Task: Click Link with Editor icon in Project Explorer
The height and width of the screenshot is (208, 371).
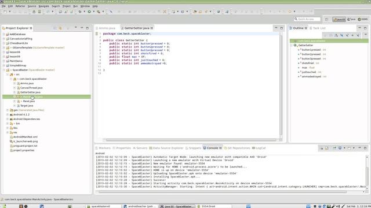Action: pos(60,28)
